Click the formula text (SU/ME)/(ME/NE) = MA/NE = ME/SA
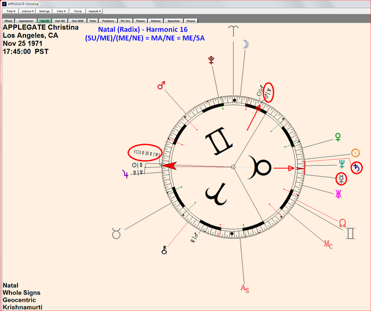 [145, 38]
